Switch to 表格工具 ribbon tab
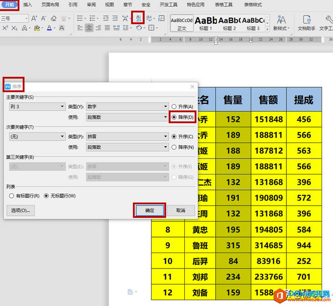The width and height of the screenshot is (333, 306). pos(224,5)
